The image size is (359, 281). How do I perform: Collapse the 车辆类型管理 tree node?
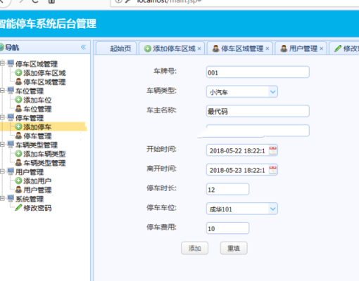(x=2, y=144)
